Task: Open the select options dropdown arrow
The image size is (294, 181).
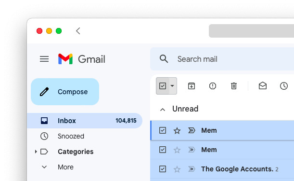Action: 172,86
